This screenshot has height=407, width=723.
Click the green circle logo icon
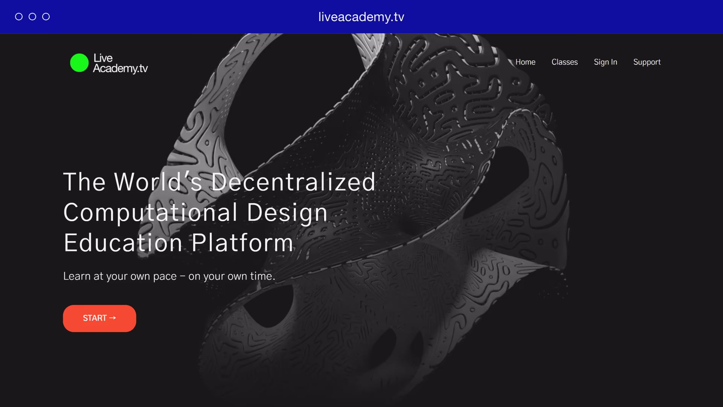point(79,63)
